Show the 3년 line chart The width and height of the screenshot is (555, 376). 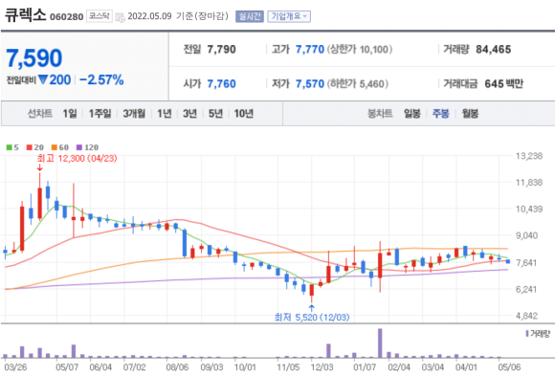coord(189,114)
